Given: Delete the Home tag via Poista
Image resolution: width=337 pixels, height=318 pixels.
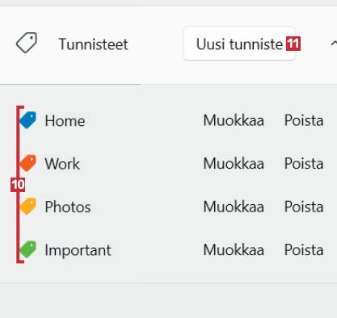Looking at the screenshot, I should [304, 120].
